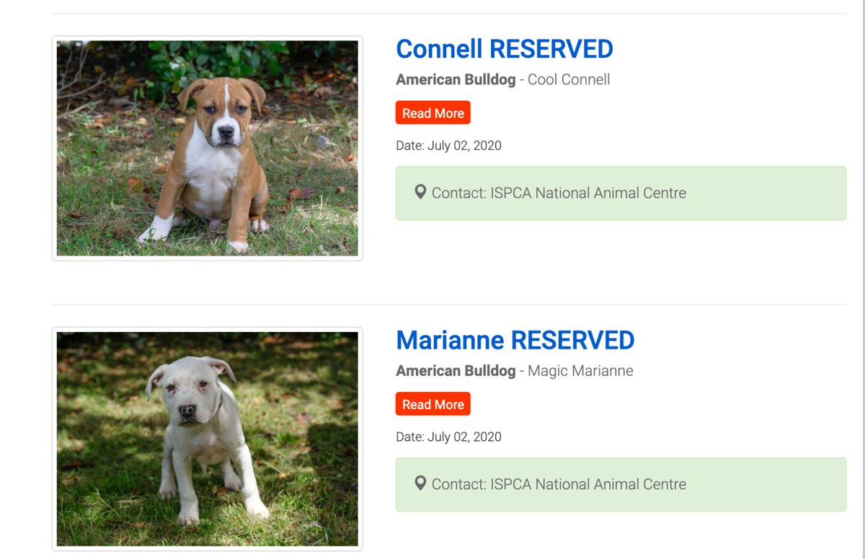Click the Magic Marianne tagline text

click(x=580, y=371)
